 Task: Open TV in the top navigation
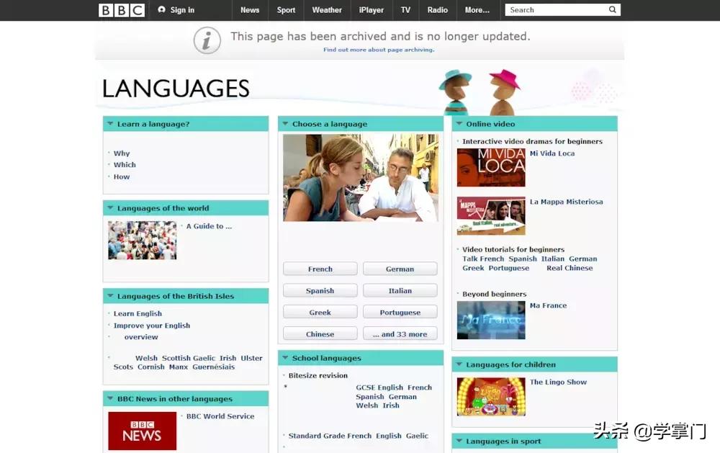(405, 9)
